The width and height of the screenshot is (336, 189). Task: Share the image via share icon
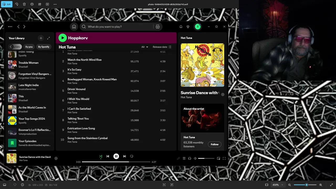click(40, 4)
